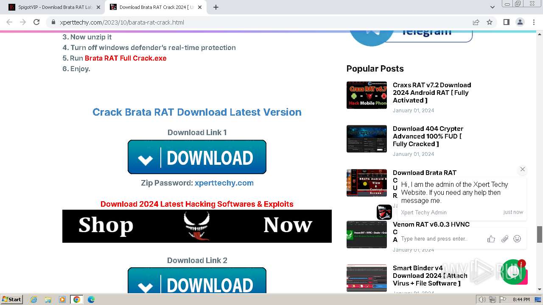543x305 pixels.
Task: Open File Explorer from taskbar
Action: click(48, 299)
